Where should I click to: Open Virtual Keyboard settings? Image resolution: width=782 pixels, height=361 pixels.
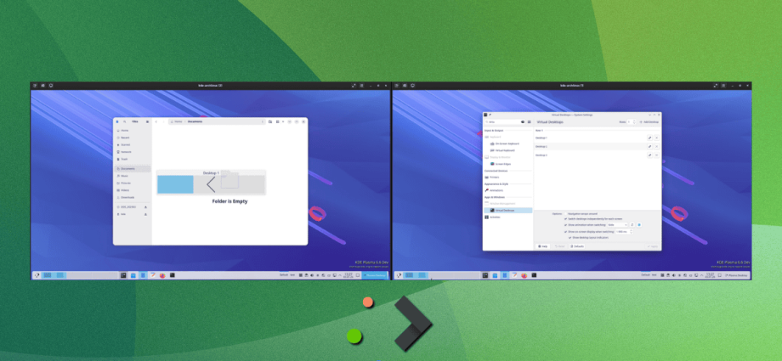tap(507, 150)
